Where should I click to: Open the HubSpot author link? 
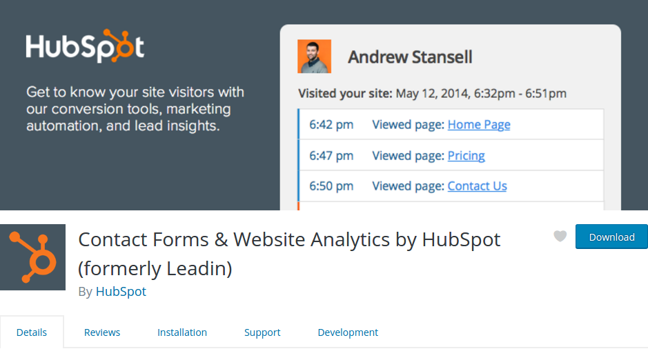pyautogui.click(x=121, y=292)
